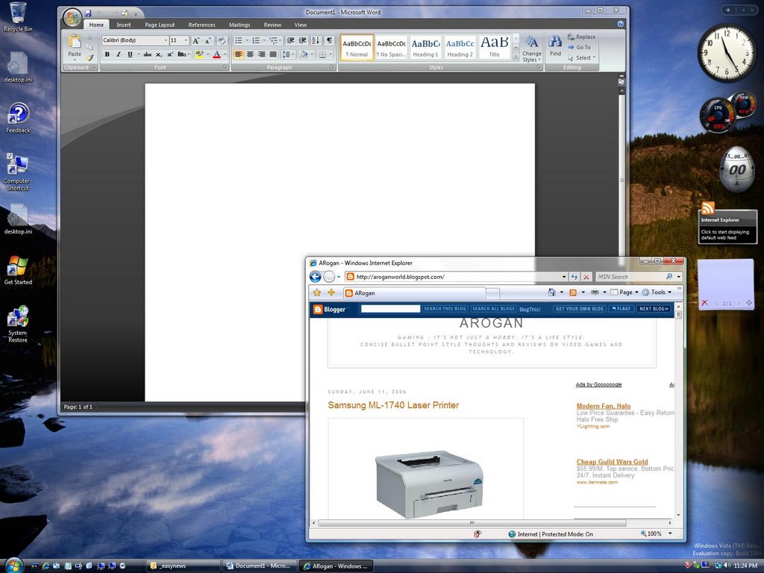Open the Page Layout ribbon tab

(x=160, y=25)
